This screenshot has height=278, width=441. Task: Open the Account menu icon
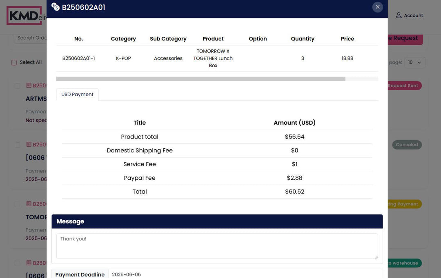click(399, 15)
